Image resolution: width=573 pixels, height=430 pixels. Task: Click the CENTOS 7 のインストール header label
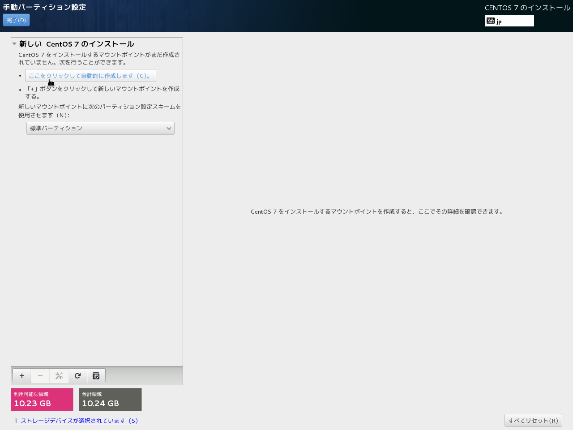click(527, 8)
